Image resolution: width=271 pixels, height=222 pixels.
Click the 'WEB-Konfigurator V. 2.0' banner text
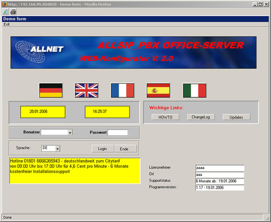tap(127, 59)
